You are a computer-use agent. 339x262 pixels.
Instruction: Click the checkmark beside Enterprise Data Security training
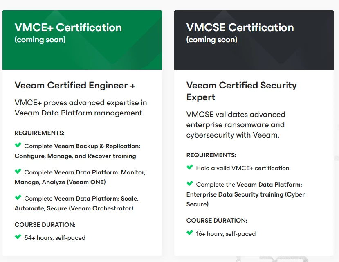point(190,183)
